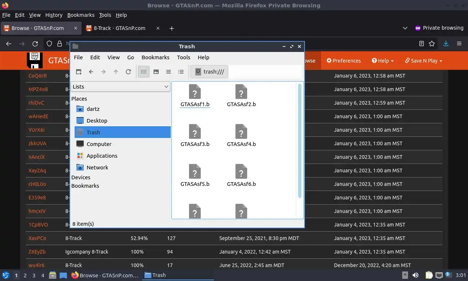Open save link CoQ6rR
This screenshot has height=281, width=468.
[x=38, y=76]
